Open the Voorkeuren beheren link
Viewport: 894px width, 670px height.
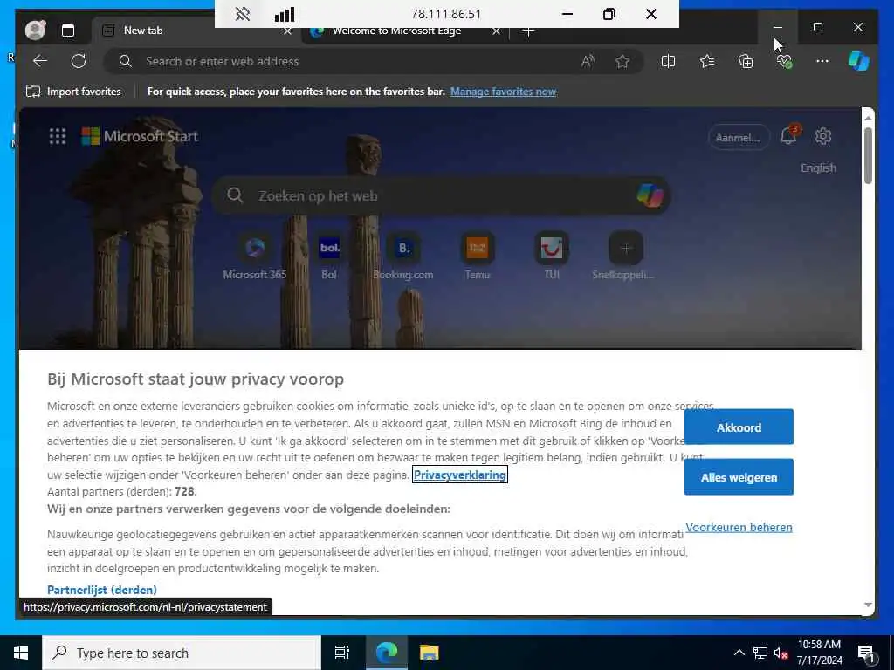tap(739, 527)
